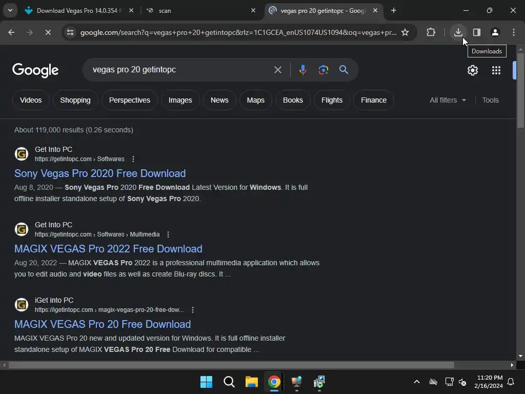Click the muted volume tray icon

click(x=463, y=382)
